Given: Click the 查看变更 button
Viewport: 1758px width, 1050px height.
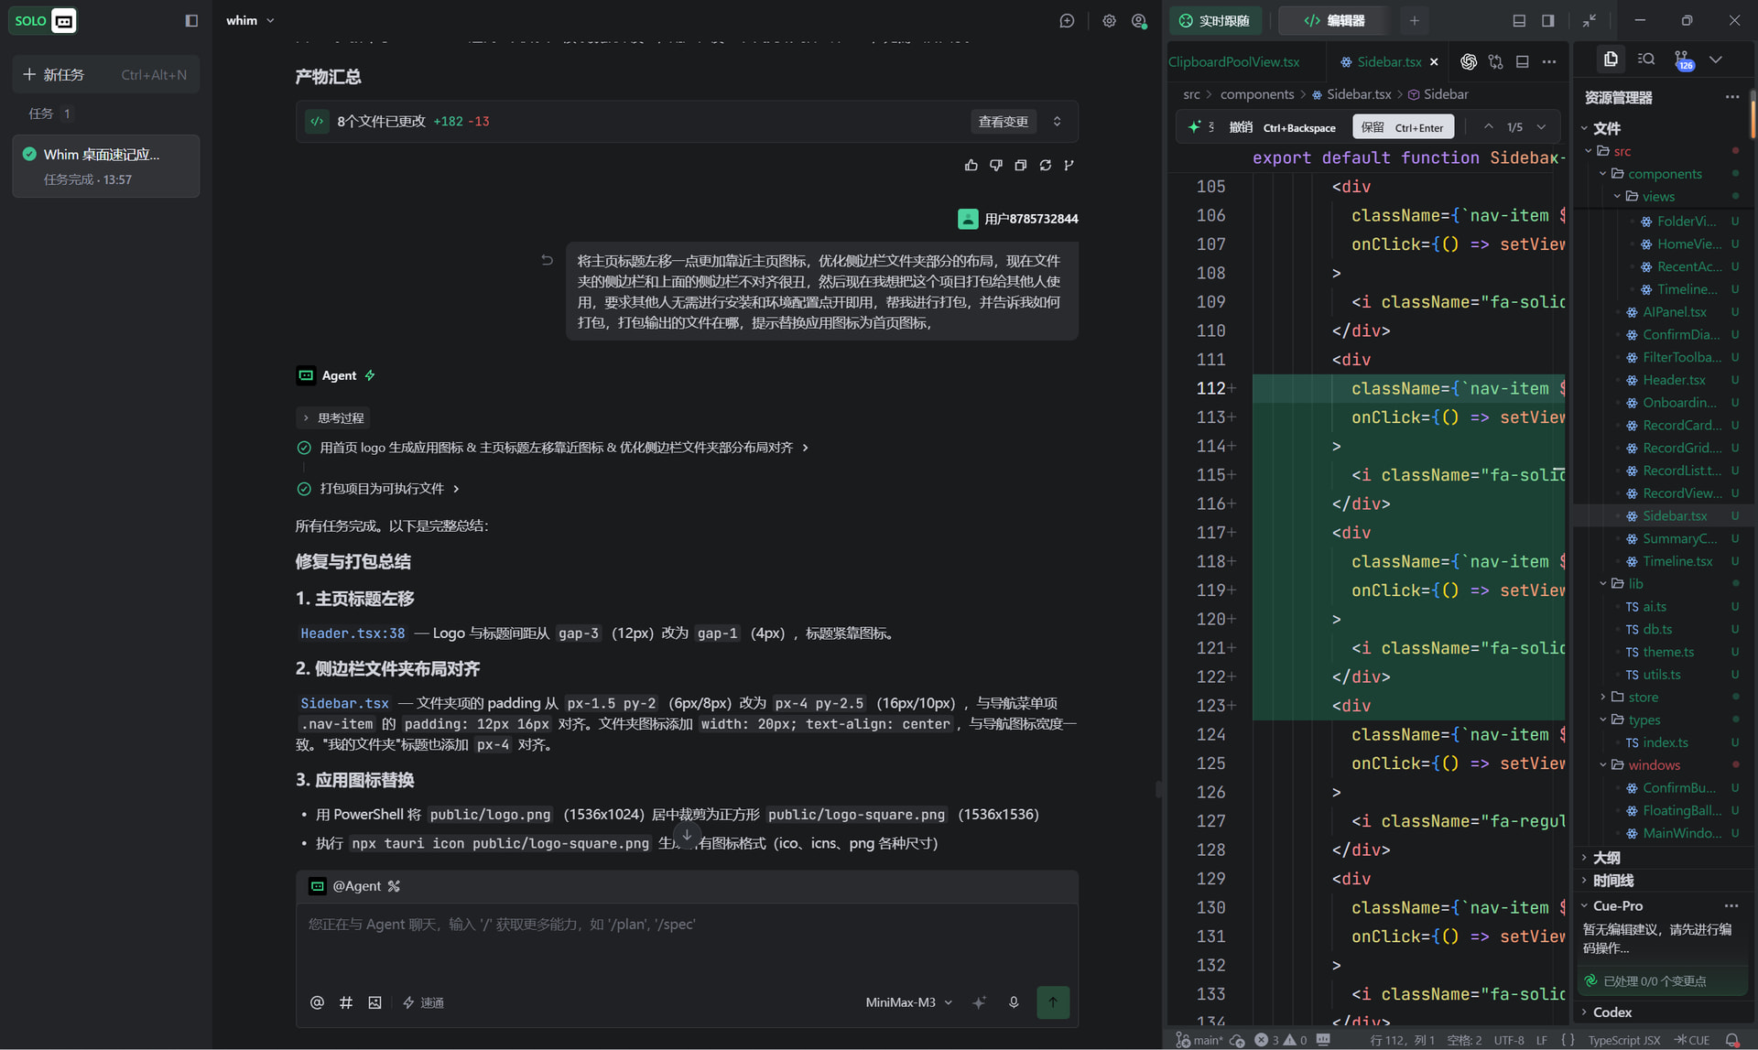Looking at the screenshot, I should 1003,121.
